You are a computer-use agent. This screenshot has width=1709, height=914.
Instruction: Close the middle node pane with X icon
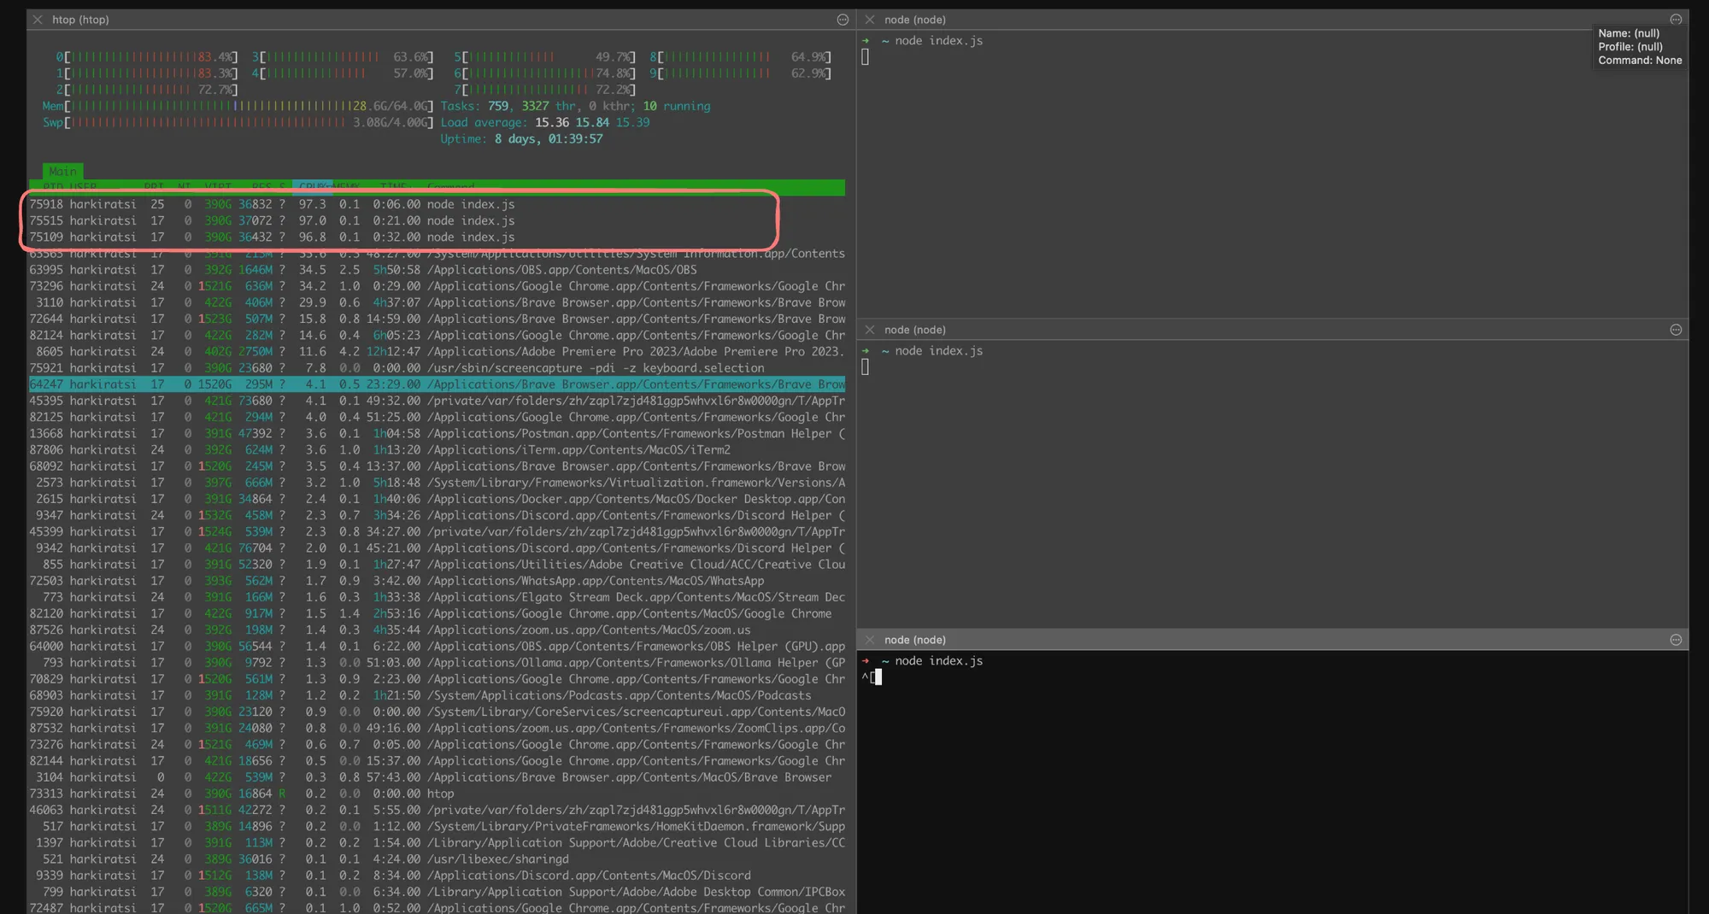click(870, 330)
